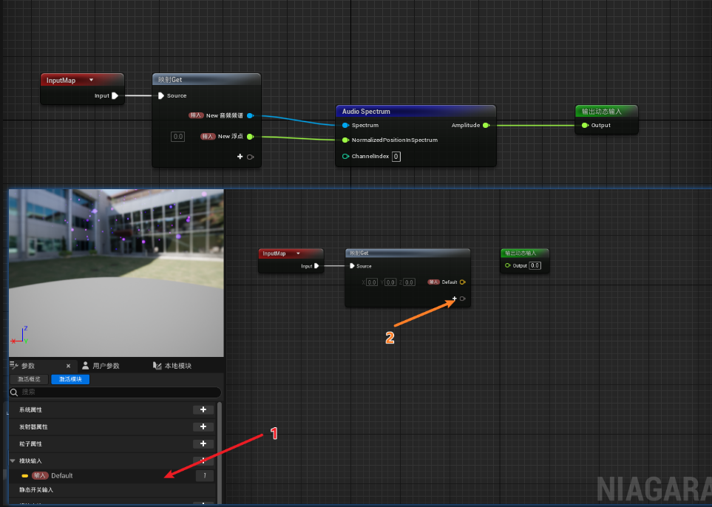
Task: Click the X 0.0 field on lower 映射Get
Action: (372, 282)
